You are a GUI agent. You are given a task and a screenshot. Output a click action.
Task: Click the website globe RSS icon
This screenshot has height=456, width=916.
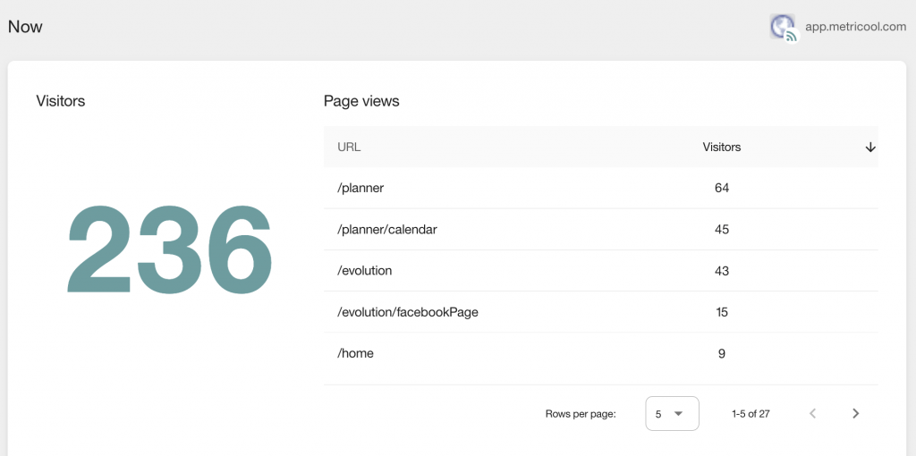pyautogui.click(x=784, y=28)
